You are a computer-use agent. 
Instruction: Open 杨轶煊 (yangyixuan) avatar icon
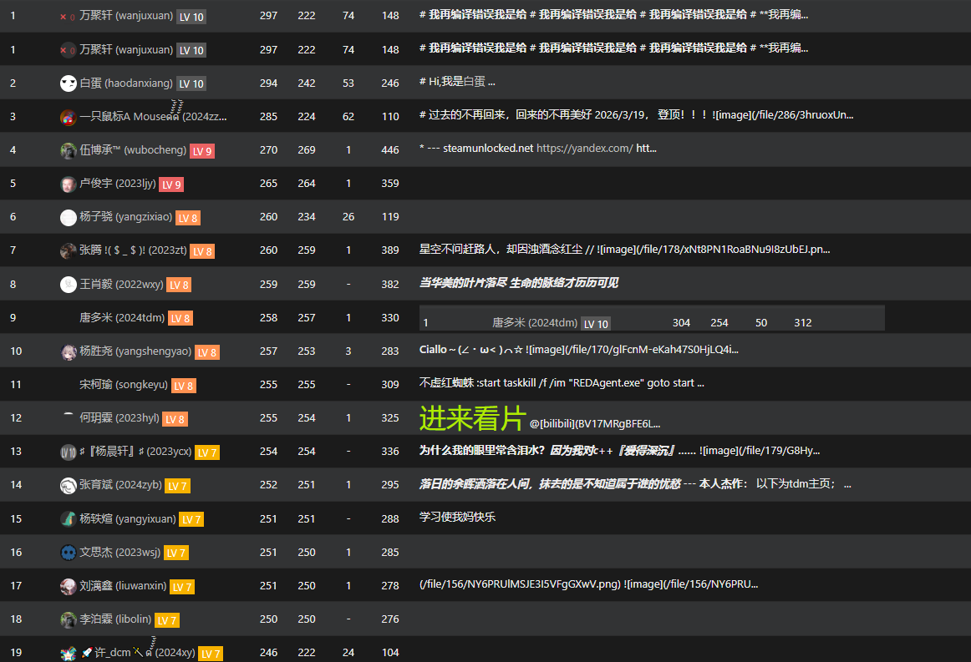click(x=69, y=519)
